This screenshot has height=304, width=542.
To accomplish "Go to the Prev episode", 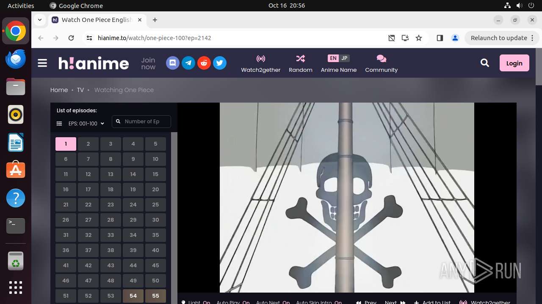I will 366,302.
